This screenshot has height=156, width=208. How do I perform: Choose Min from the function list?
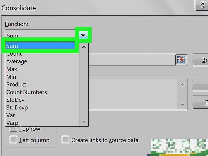(x=11, y=77)
